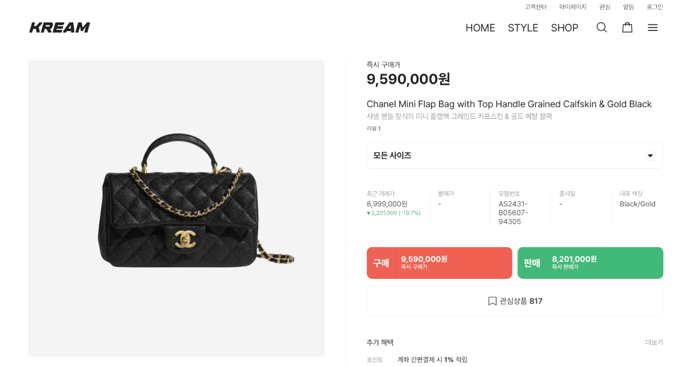Viewport: 692px width, 367px height.
Task: Open the 고객센터 link
Action: pyautogui.click(x=536, y=7)
